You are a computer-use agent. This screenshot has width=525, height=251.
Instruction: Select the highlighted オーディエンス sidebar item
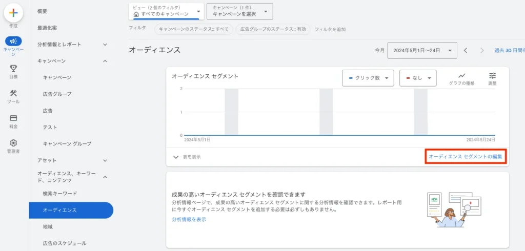pyautogui.click(x=71, y=210)
